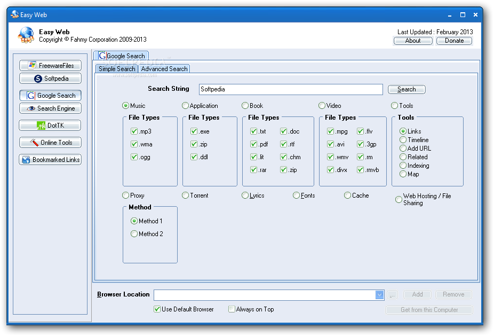
Task: Open the Softpedia sidebar button
Action: click(50, 79)
